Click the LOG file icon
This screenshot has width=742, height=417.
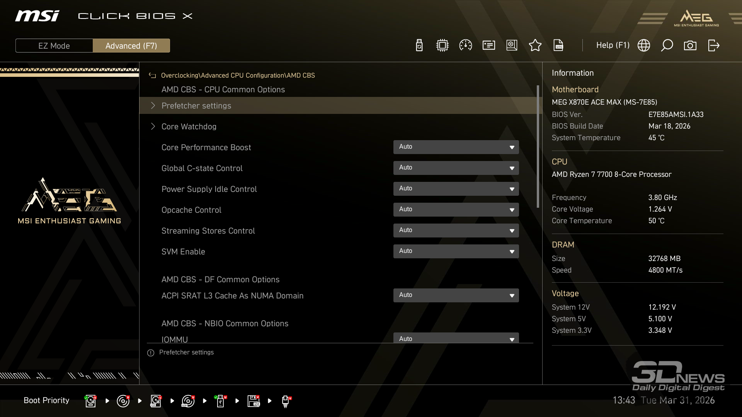[x=558, y=46]
